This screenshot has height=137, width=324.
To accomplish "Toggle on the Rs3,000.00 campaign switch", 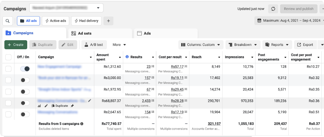I will [25, 80].
